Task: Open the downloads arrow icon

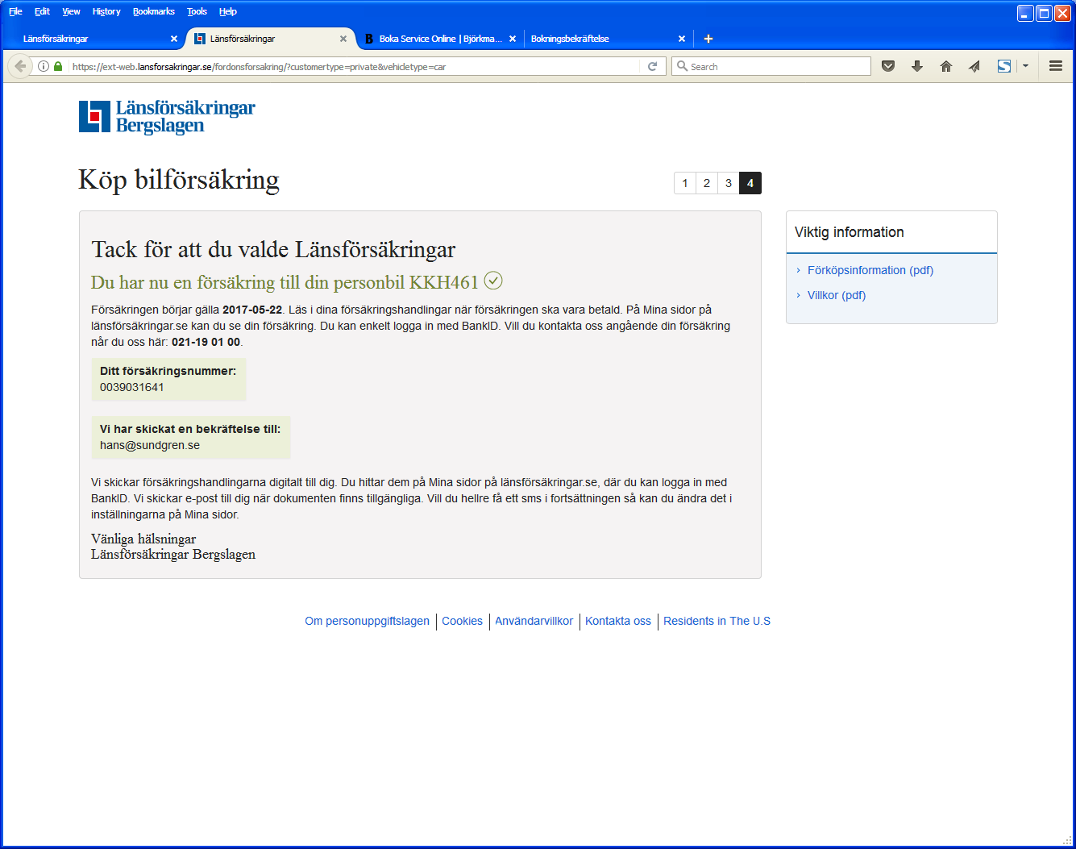Action: tap(917, 66)
